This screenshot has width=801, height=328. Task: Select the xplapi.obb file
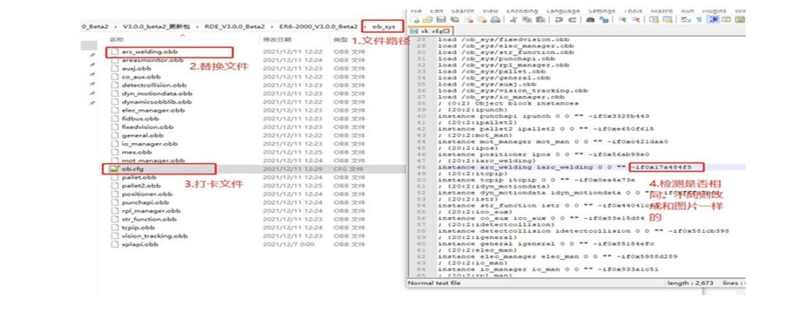(138, 244)
